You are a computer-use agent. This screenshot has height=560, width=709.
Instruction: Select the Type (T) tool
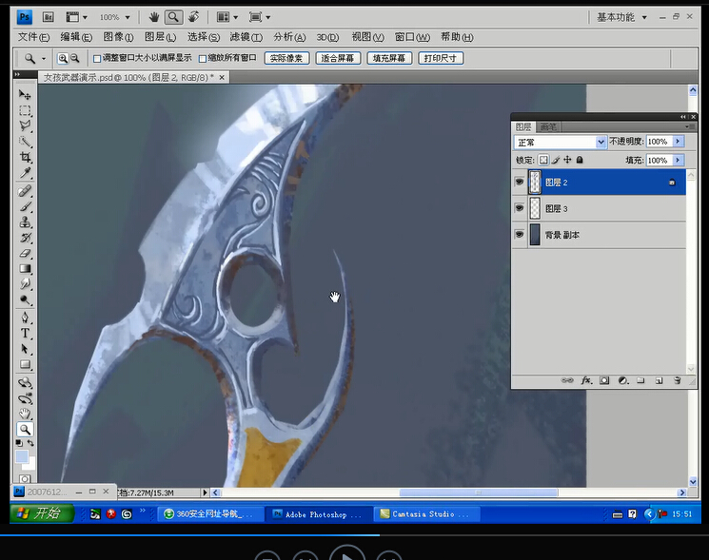(x=26, y=334)
